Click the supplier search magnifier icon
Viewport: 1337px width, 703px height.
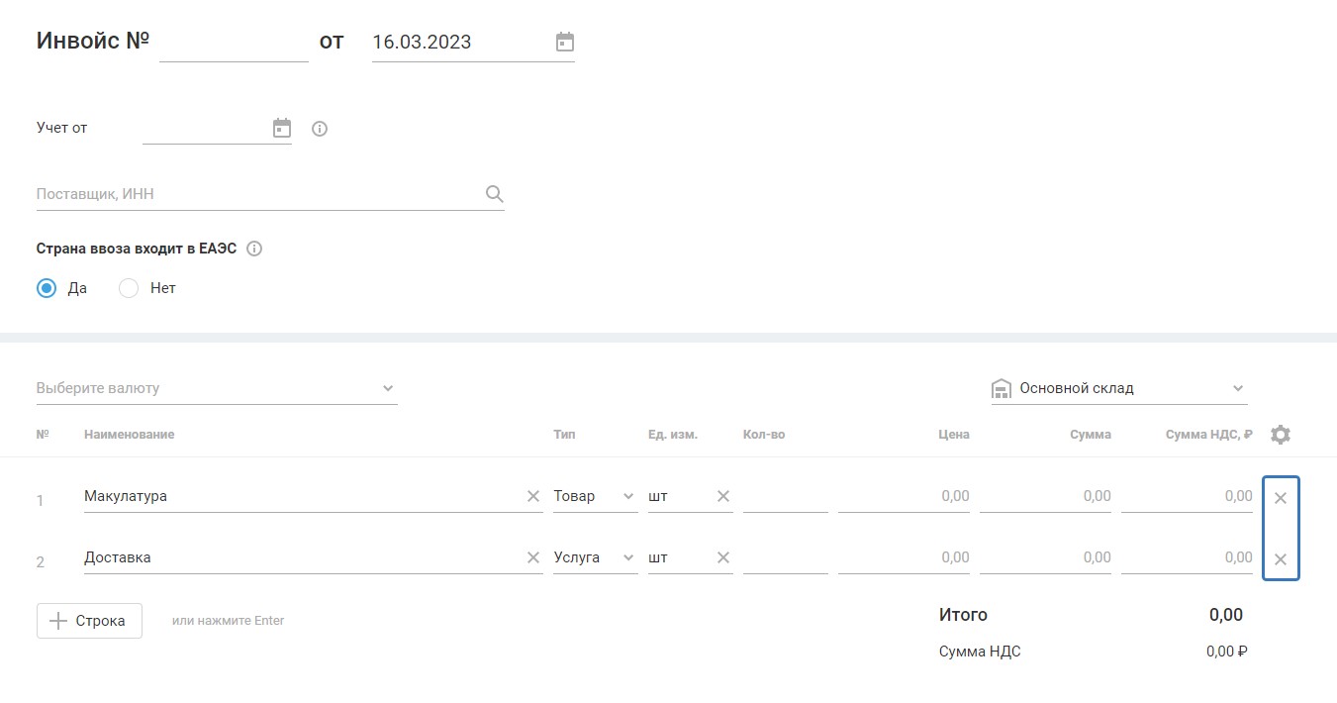pos(495,194)
